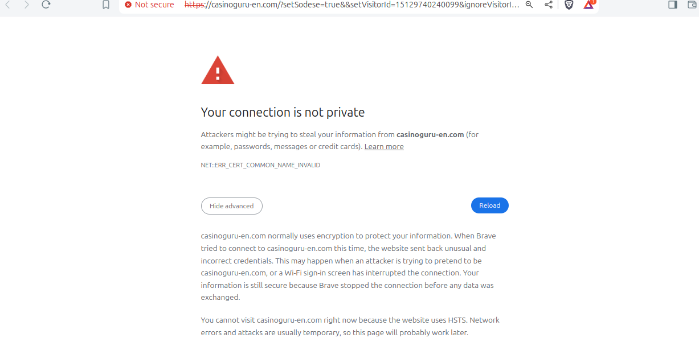Go back to the previous page
The width and height of the screenshot is (699, 346).
click(7, 5)
